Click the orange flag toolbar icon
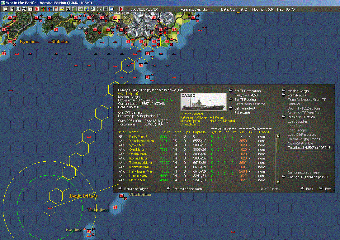 56,9
